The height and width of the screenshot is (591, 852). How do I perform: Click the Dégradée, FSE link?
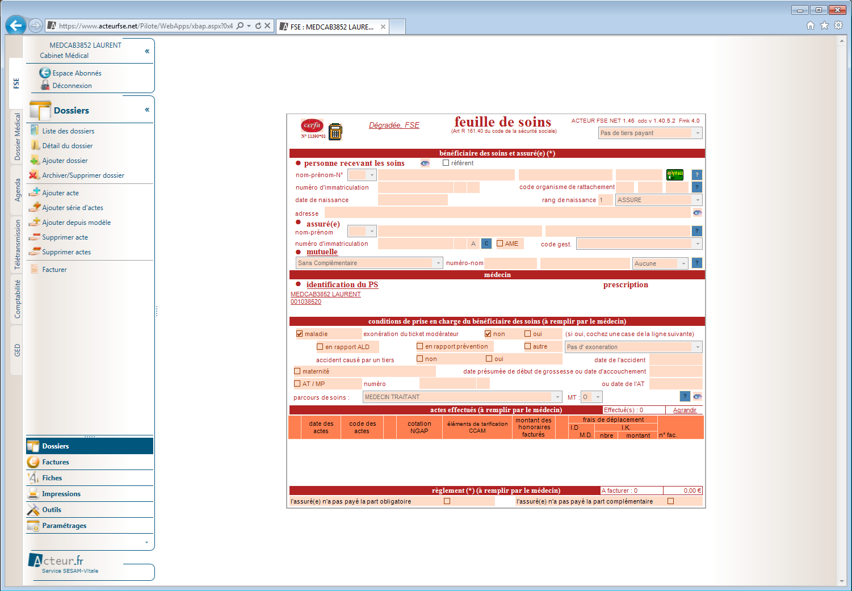394,125
